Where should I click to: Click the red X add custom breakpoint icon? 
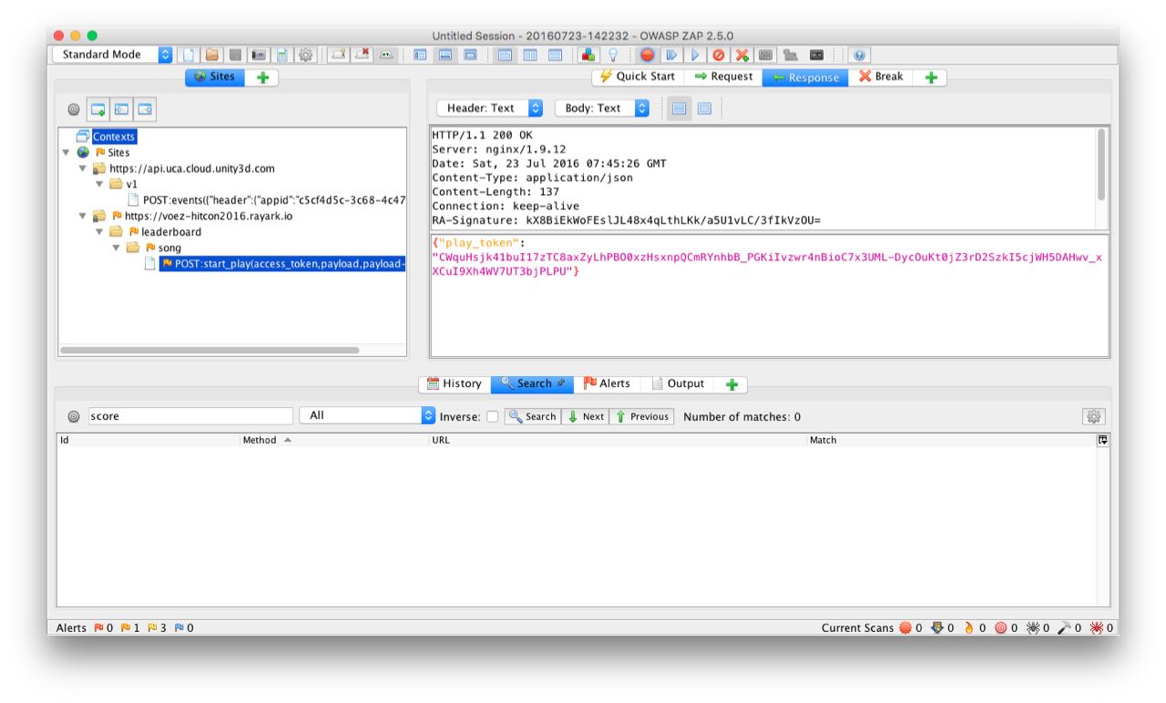point(742,55)
